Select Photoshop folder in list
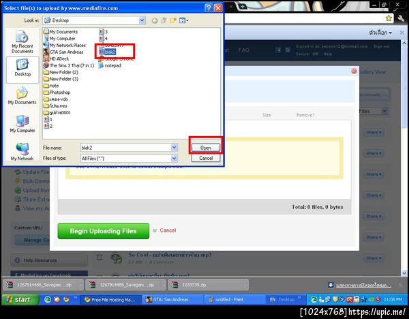 pyautogui.click(x=57, y=93)
